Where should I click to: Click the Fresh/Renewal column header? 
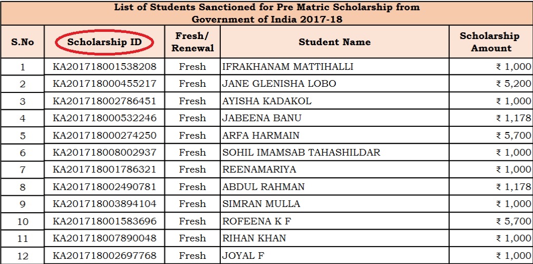point(193,42)
